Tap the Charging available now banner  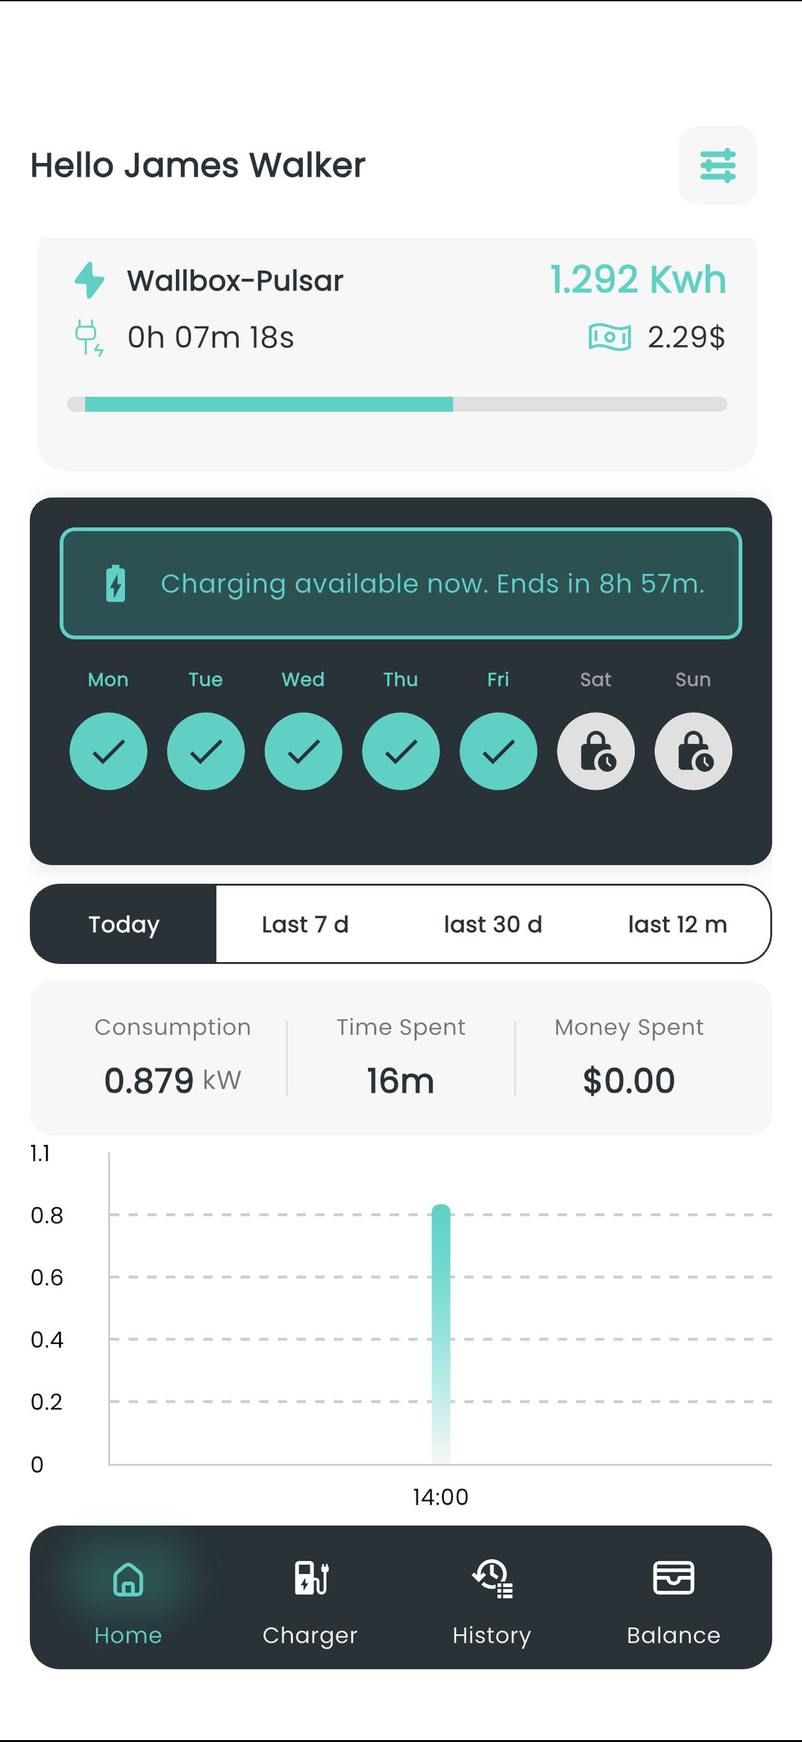(401, 584)
